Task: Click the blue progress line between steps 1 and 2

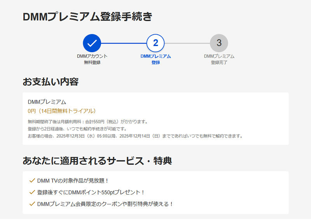Action: (124, 43)
